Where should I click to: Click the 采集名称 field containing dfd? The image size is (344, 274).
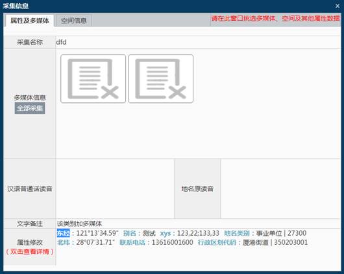[198, 42]
